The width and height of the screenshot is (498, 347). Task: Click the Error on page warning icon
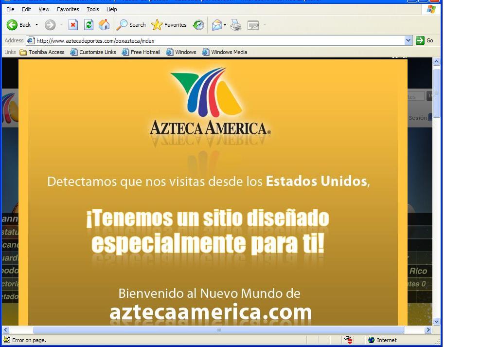pos(7,340)
